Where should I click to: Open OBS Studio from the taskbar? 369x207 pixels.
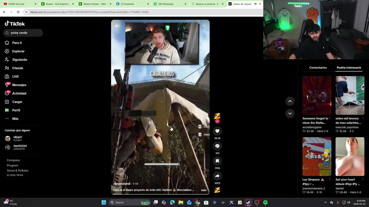pyautogui.click(x=257, y=202)
